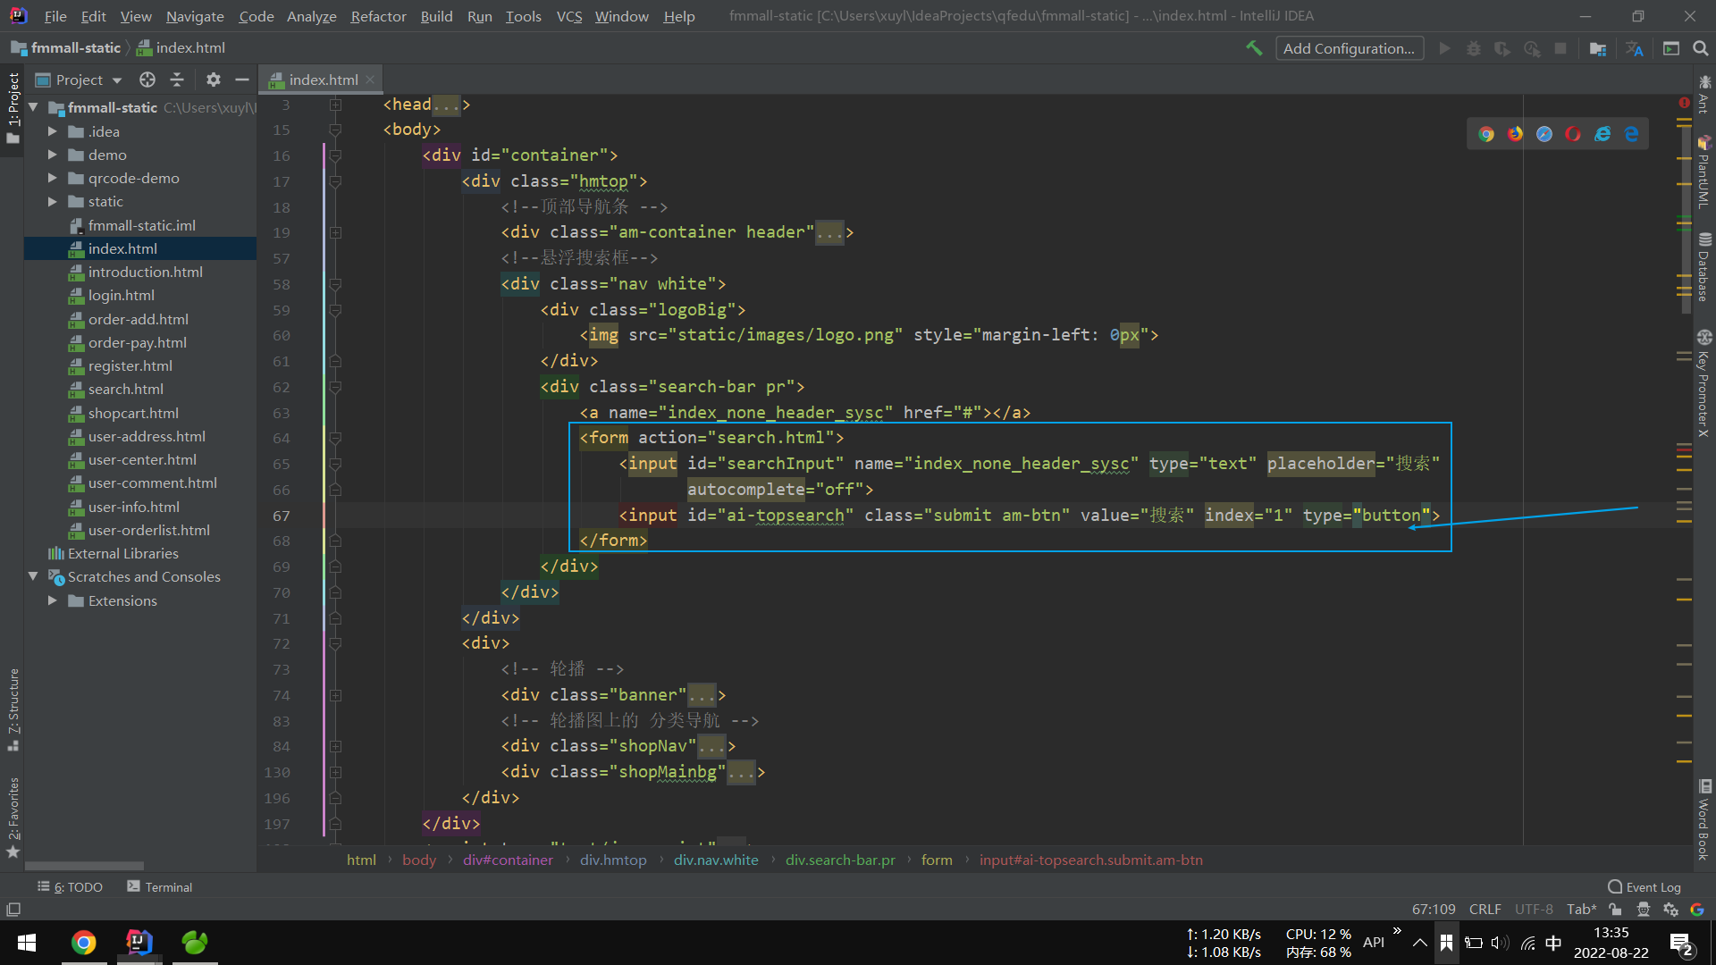Toggle tool window bars at bottom-left corner
This screenshot has height=965, width=1716.
tap(13, 910)
